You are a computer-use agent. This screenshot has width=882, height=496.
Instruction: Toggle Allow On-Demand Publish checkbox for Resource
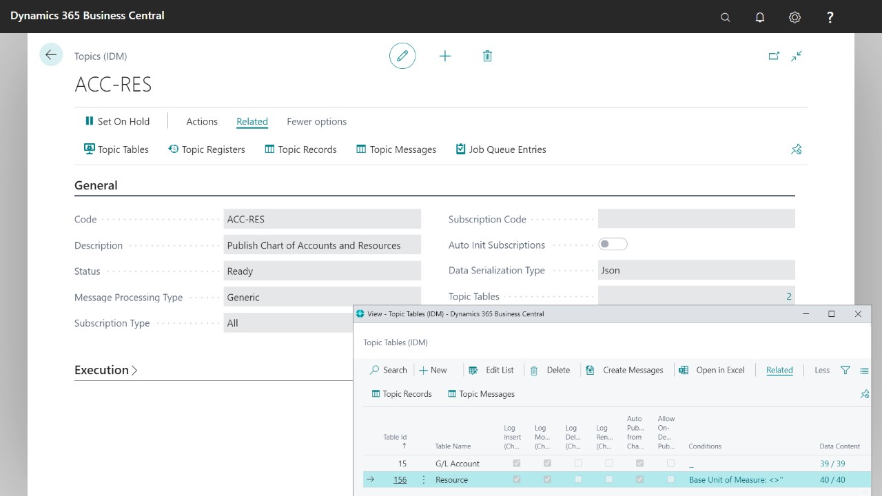[x=671, y=479]
